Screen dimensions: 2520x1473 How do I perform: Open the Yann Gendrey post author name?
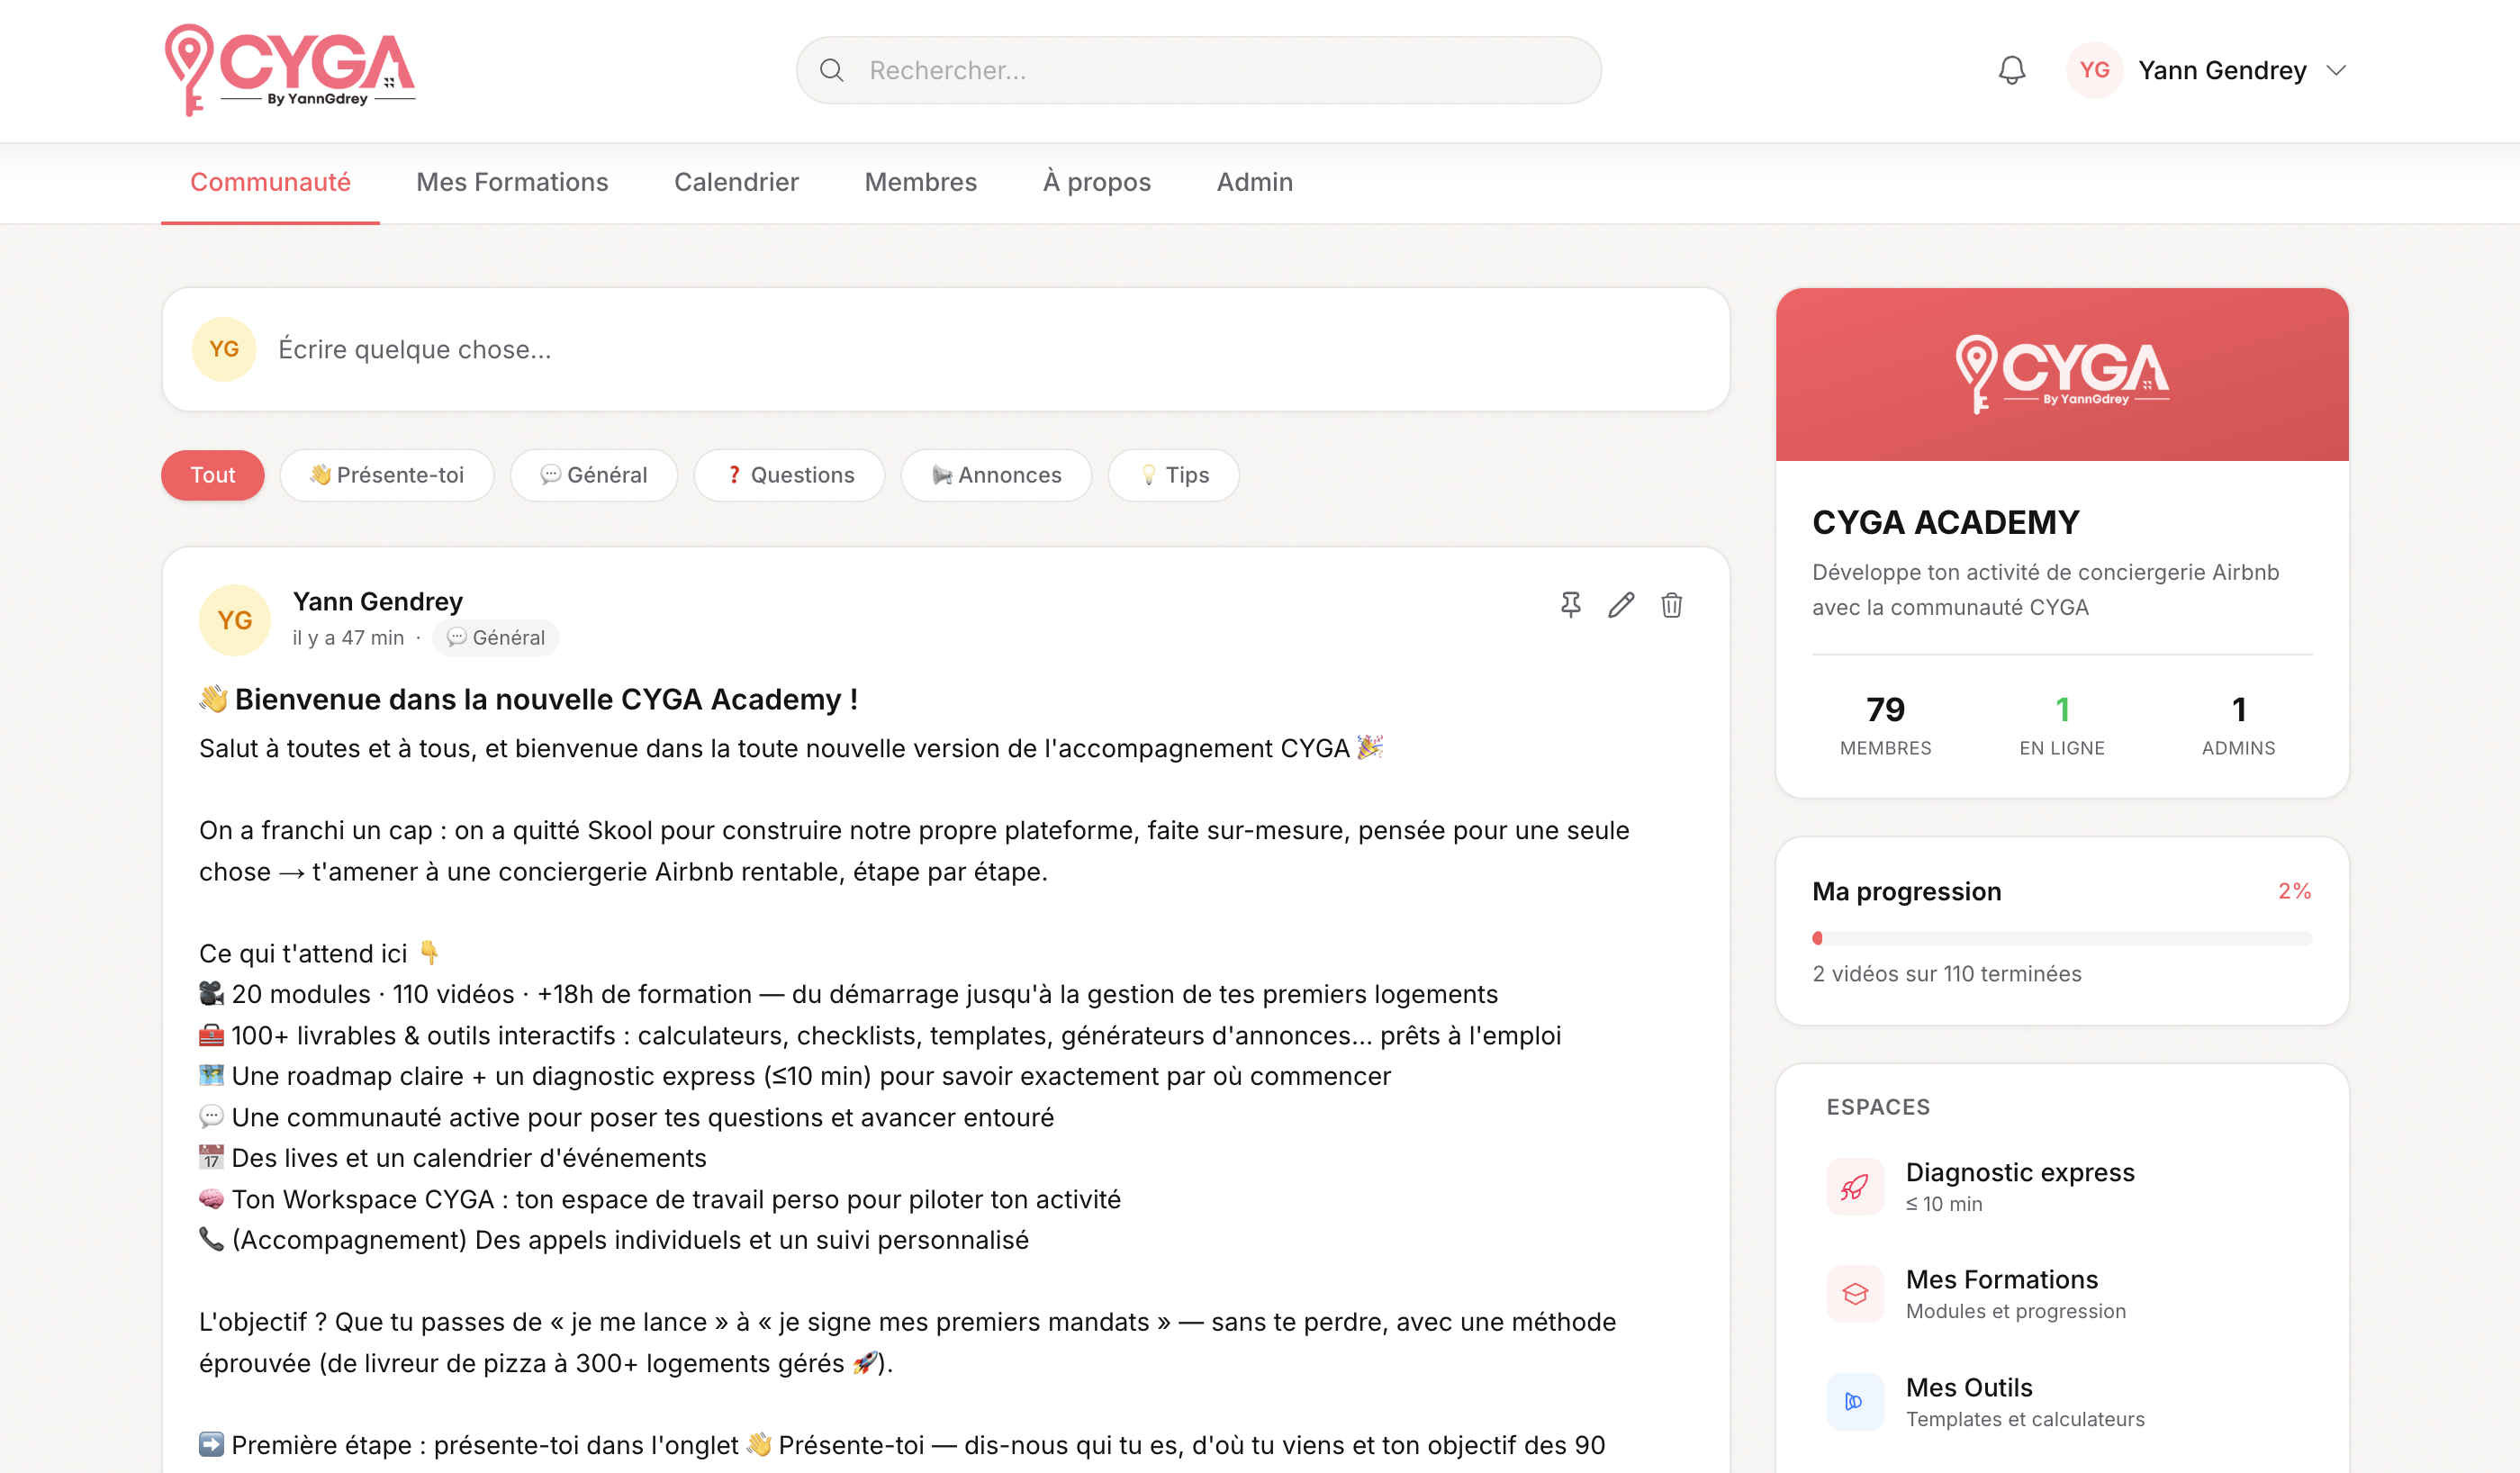[x=378, y=601]
